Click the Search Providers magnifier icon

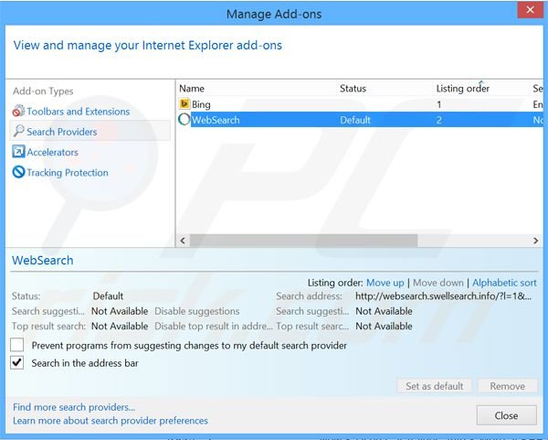(18, 131)
